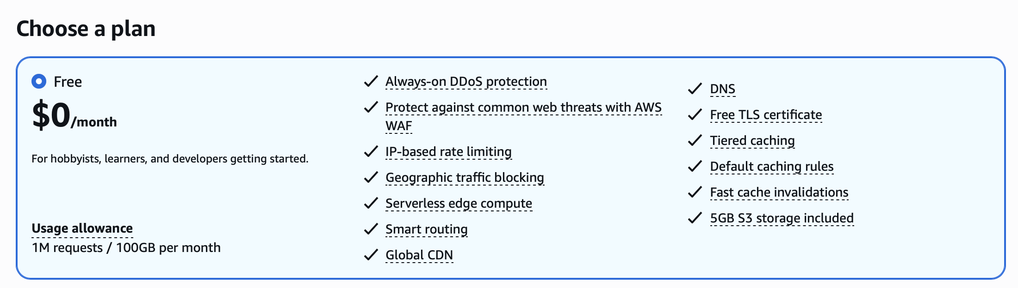
Task: Click 5GB S3 storage included term
Action: [782, 218]
